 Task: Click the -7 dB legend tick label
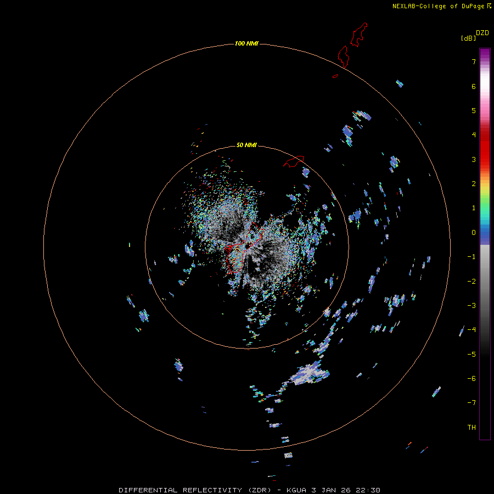(x=471, y=403)
